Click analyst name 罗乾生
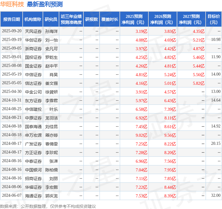This screenshot has height=209, width=222. click(x=51, y=57)
